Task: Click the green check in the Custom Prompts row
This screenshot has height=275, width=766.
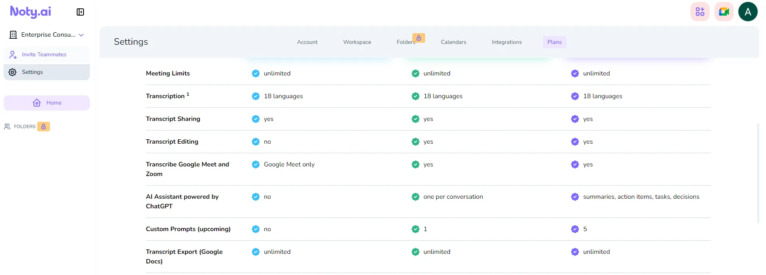Action: click(x=416, y=229)
